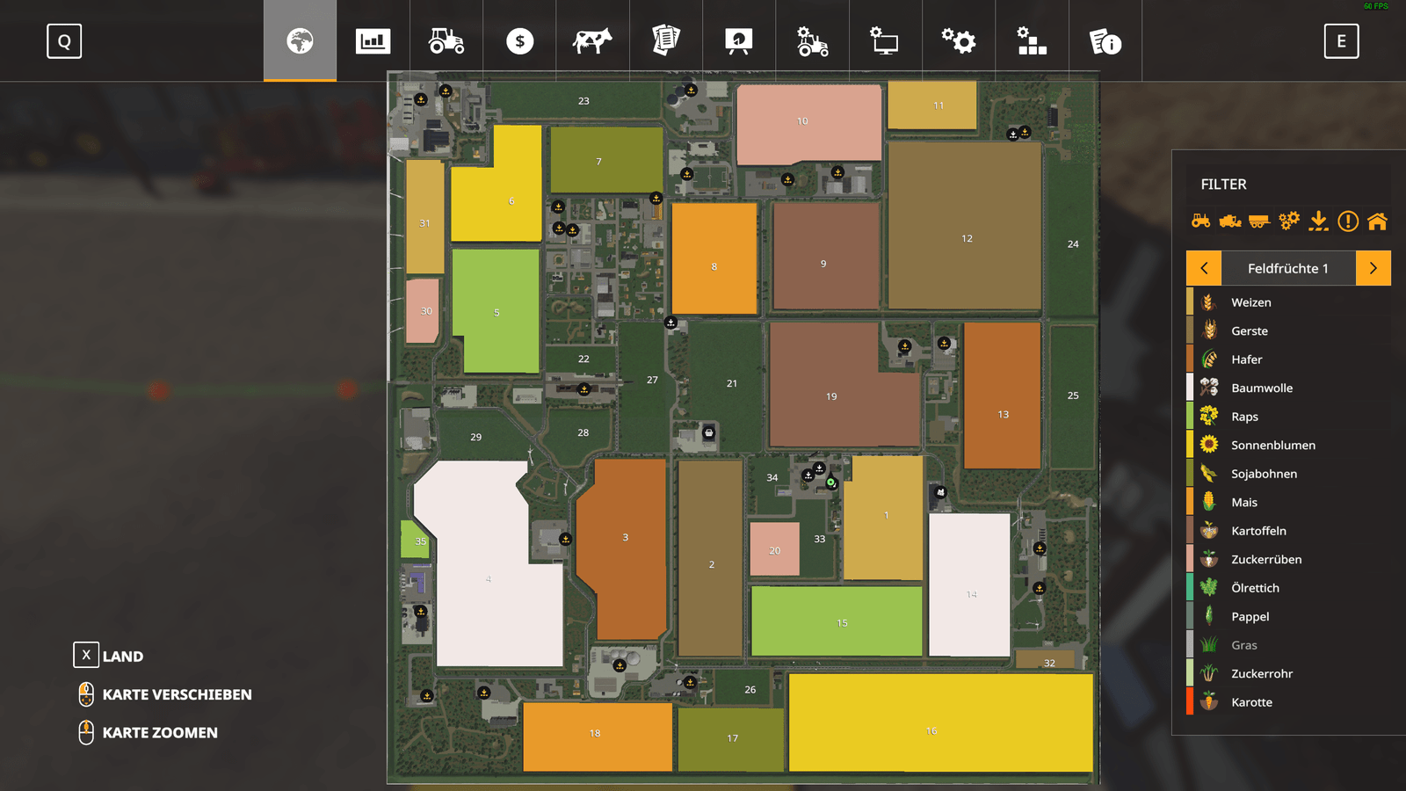This screenshot has height=791, width=1406.
Task: Toggle the tractor vehicles map filter
Action: point(1200,221)
